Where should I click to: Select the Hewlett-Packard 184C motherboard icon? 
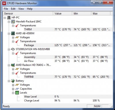[13, 22]
